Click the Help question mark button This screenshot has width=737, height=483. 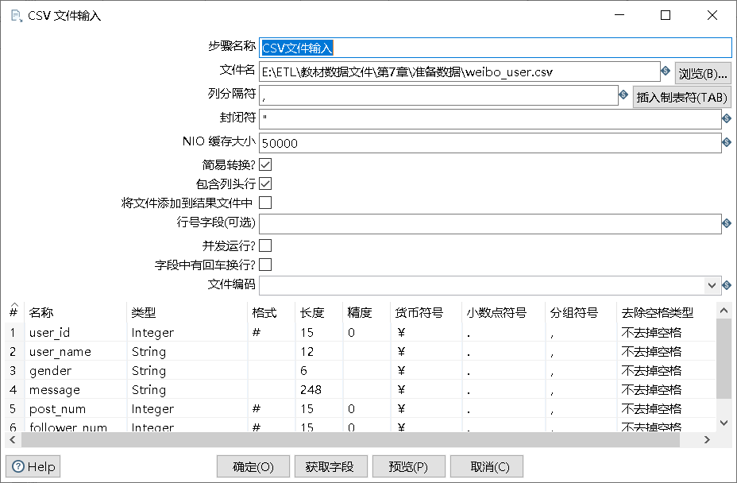[33, 466]
